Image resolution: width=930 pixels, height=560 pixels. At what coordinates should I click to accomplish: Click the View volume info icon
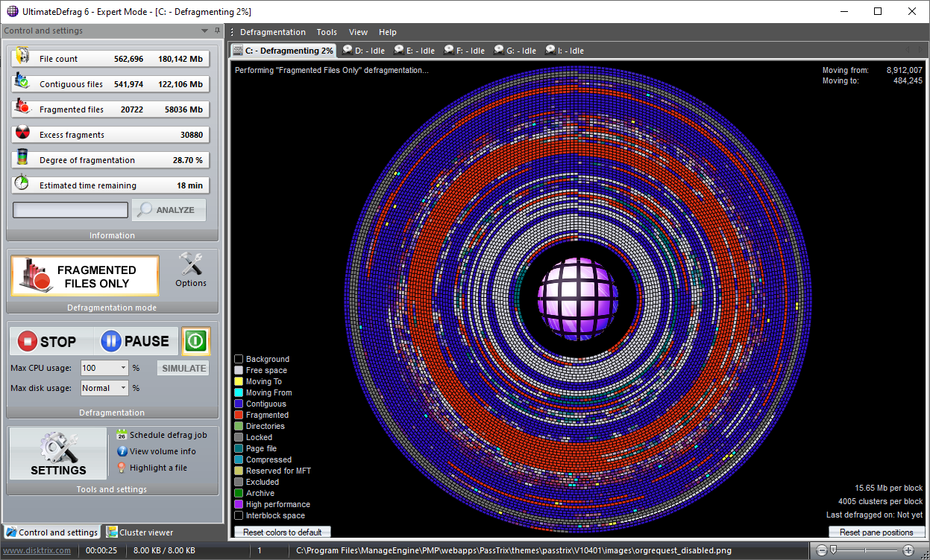click(122, 451)
